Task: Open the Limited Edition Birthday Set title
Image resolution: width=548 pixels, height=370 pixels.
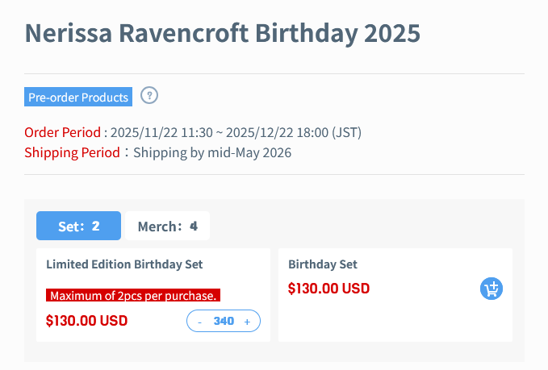Action: tap(124, 264)
